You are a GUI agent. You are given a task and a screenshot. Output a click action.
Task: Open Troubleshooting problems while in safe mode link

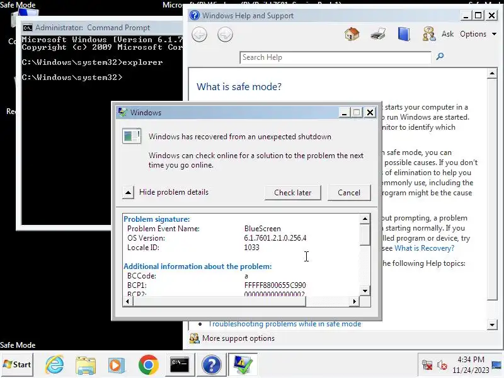pyautogui.click(x=285, y=324)
